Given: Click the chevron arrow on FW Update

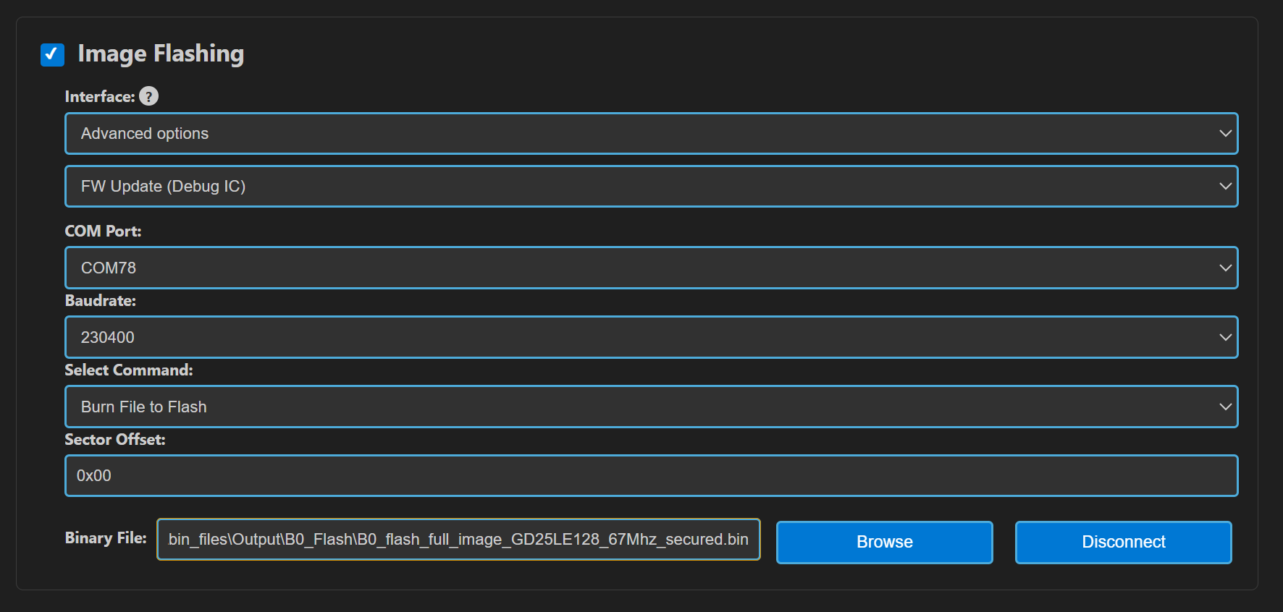Looking at the screenshot, I should point(1225,187).
